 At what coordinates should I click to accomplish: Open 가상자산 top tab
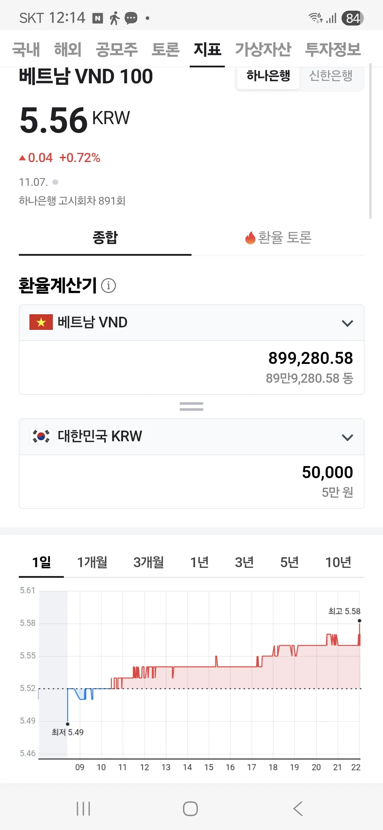pos(263,49)
